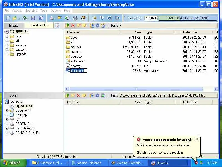Click the Burn CD/DVD Image flame icon
The height and width of the screenshot is (167, 222).
tap(83, 18)
